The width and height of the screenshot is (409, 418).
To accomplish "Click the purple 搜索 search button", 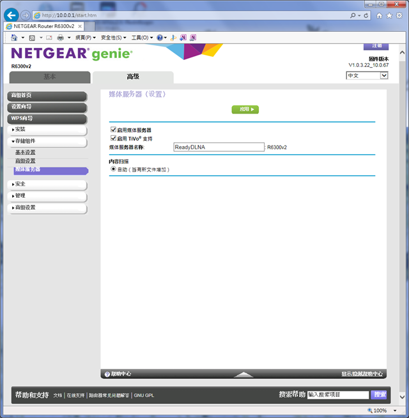I will 379,395.
